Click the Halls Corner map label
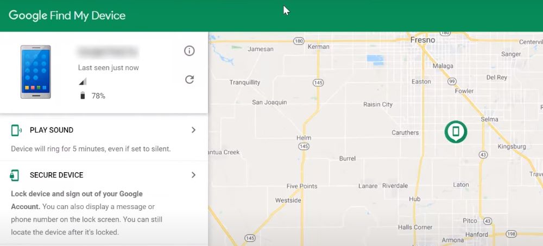The height and width of the screenshot is (246, 543). tap(415, 228)
